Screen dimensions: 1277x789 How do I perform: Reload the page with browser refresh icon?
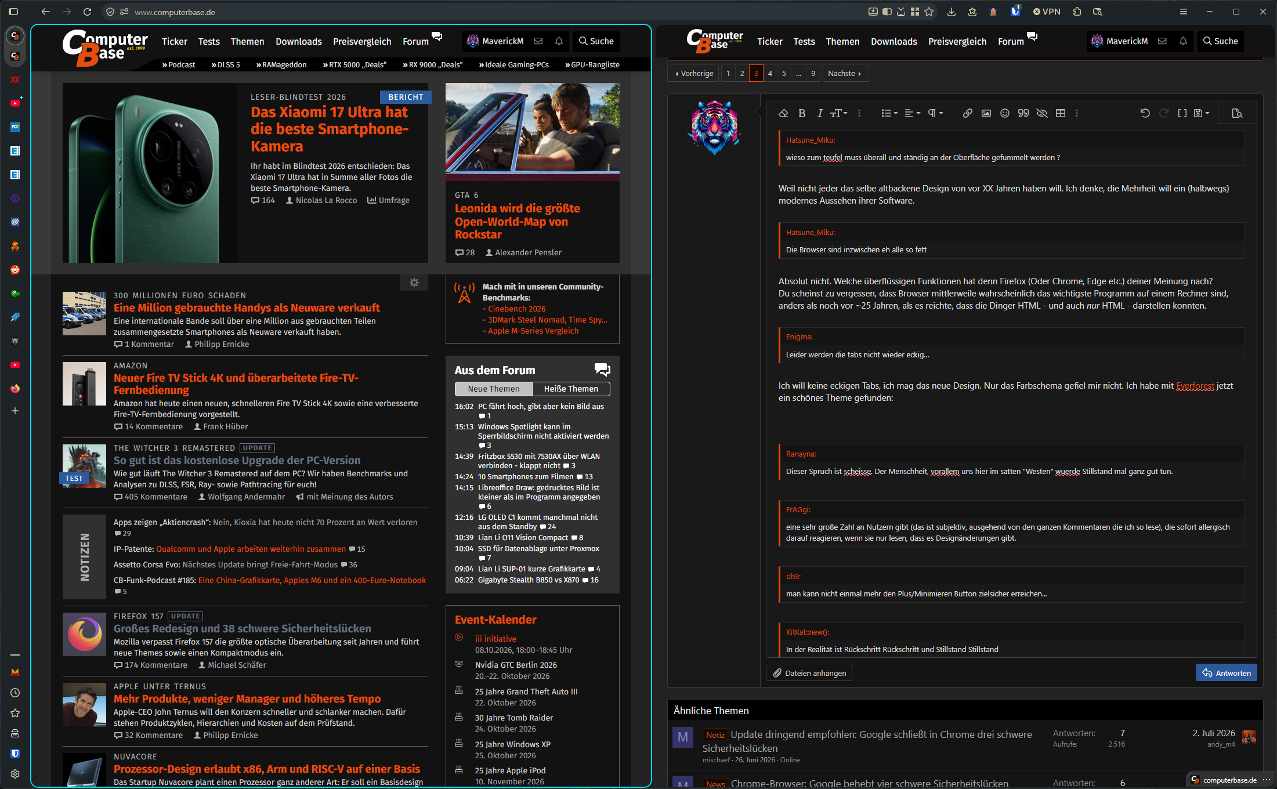click(87, 12)
